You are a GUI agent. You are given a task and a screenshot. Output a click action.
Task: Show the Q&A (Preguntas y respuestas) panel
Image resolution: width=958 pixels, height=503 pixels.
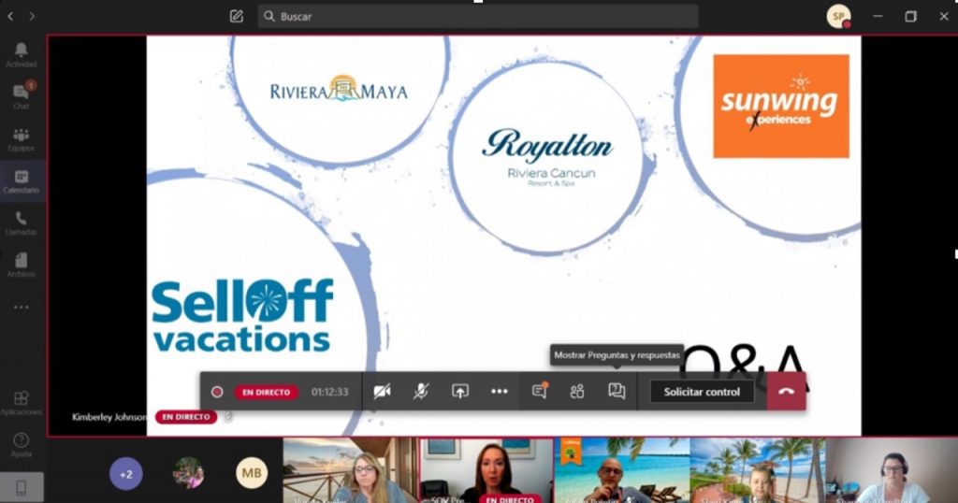617,392
